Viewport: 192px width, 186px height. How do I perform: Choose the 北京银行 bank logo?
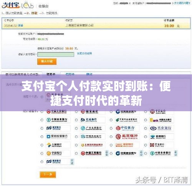click(127, 137)
